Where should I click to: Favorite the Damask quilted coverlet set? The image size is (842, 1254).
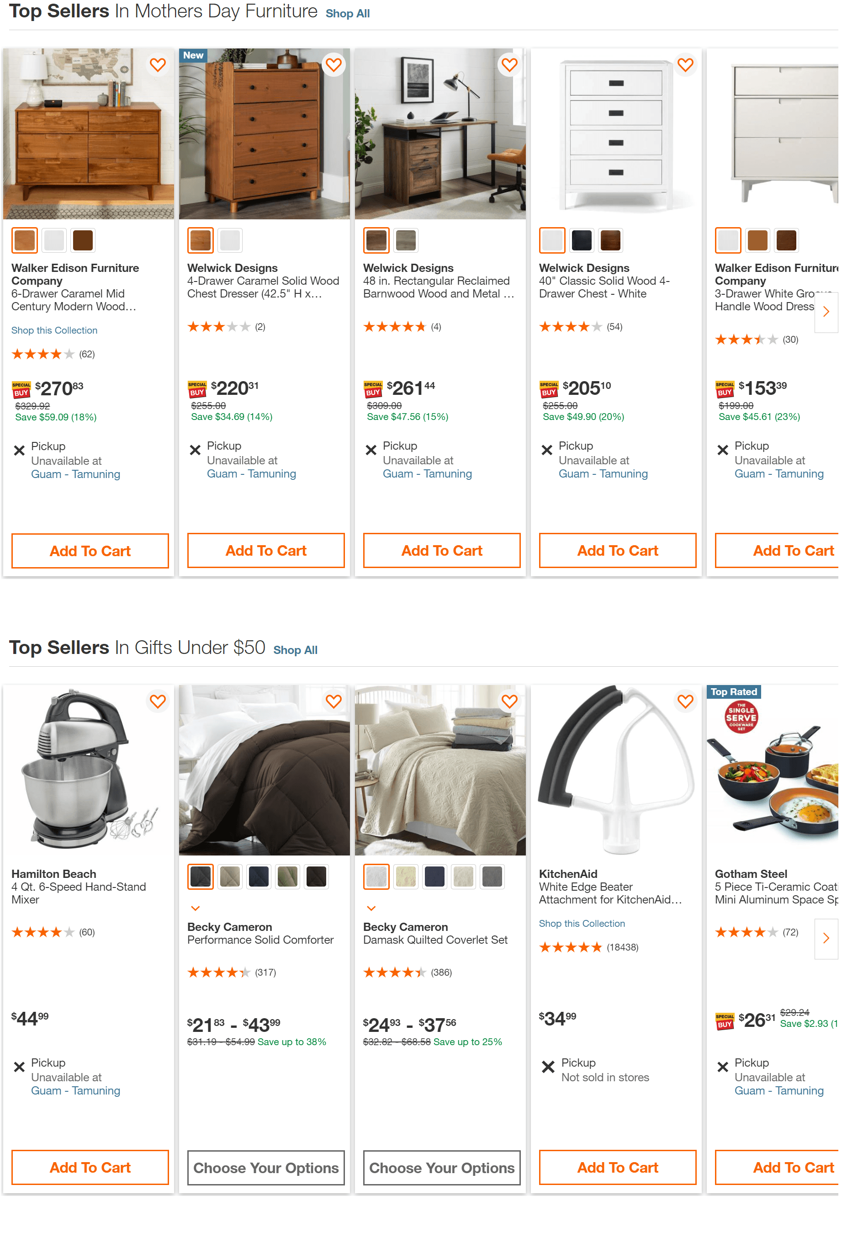[509, 701]
